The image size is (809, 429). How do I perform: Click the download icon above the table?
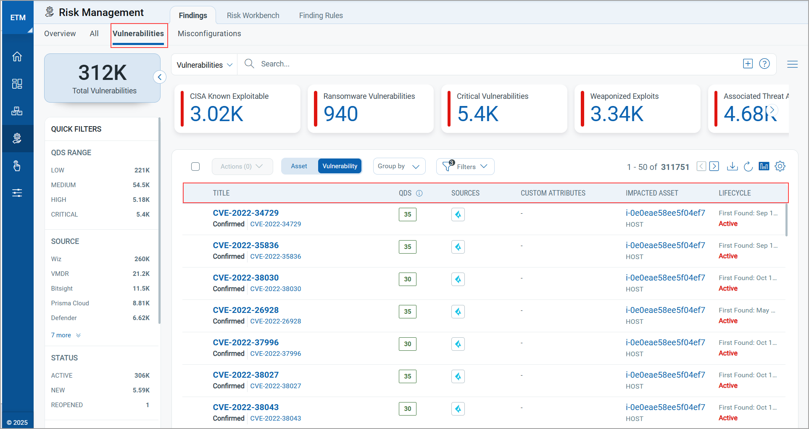tap(732, 167)
